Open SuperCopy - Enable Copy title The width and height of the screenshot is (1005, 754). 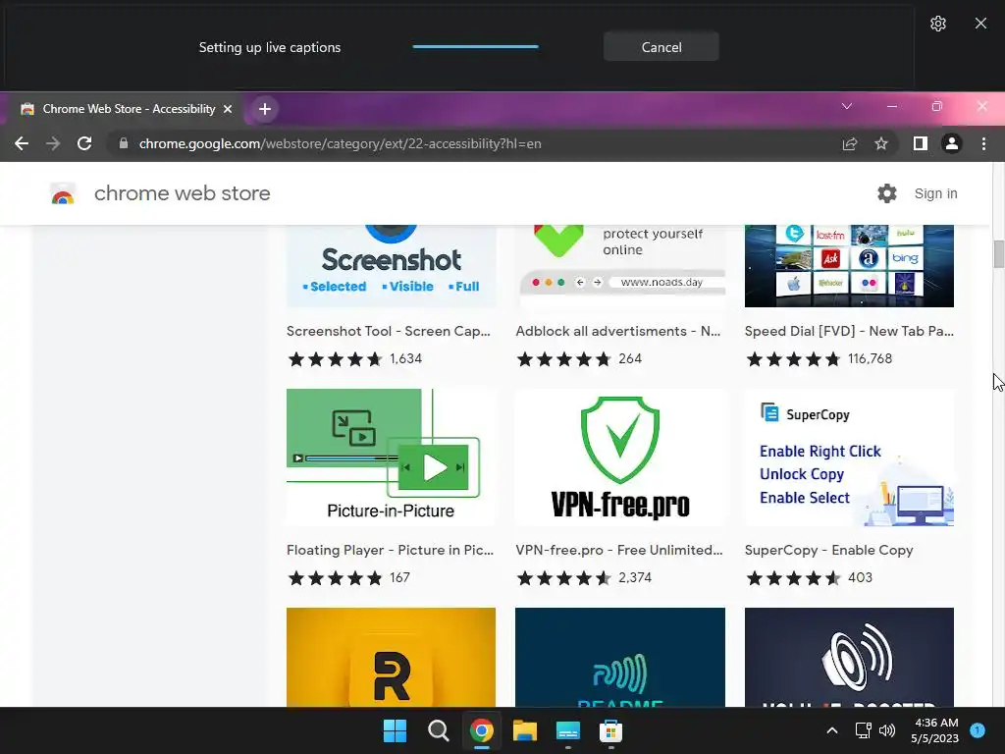click(x=828, y=550)
